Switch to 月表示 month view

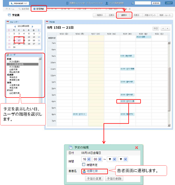[137, 15]
